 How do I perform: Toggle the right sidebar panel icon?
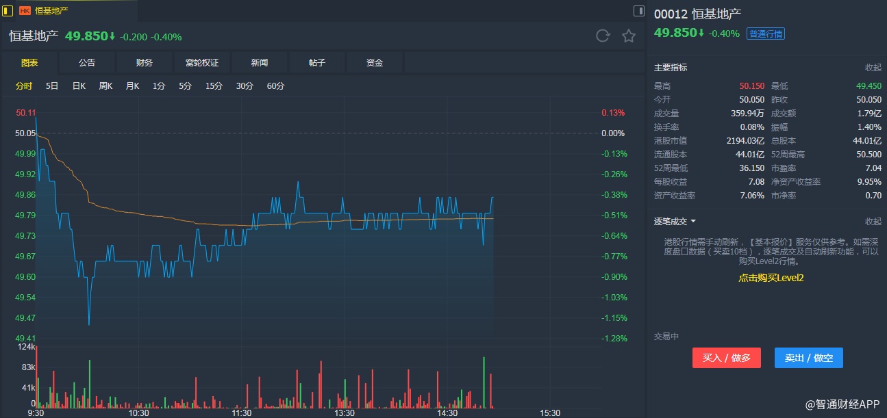tap(638, 10)
